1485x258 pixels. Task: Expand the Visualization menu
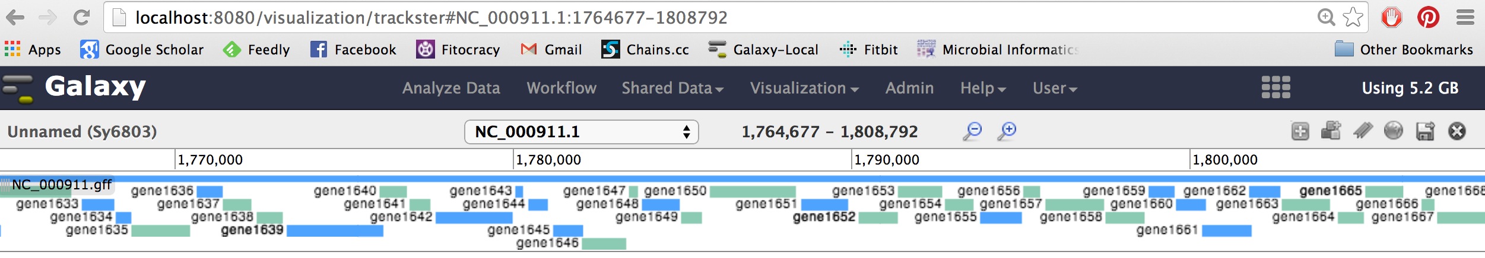point(804,88)
